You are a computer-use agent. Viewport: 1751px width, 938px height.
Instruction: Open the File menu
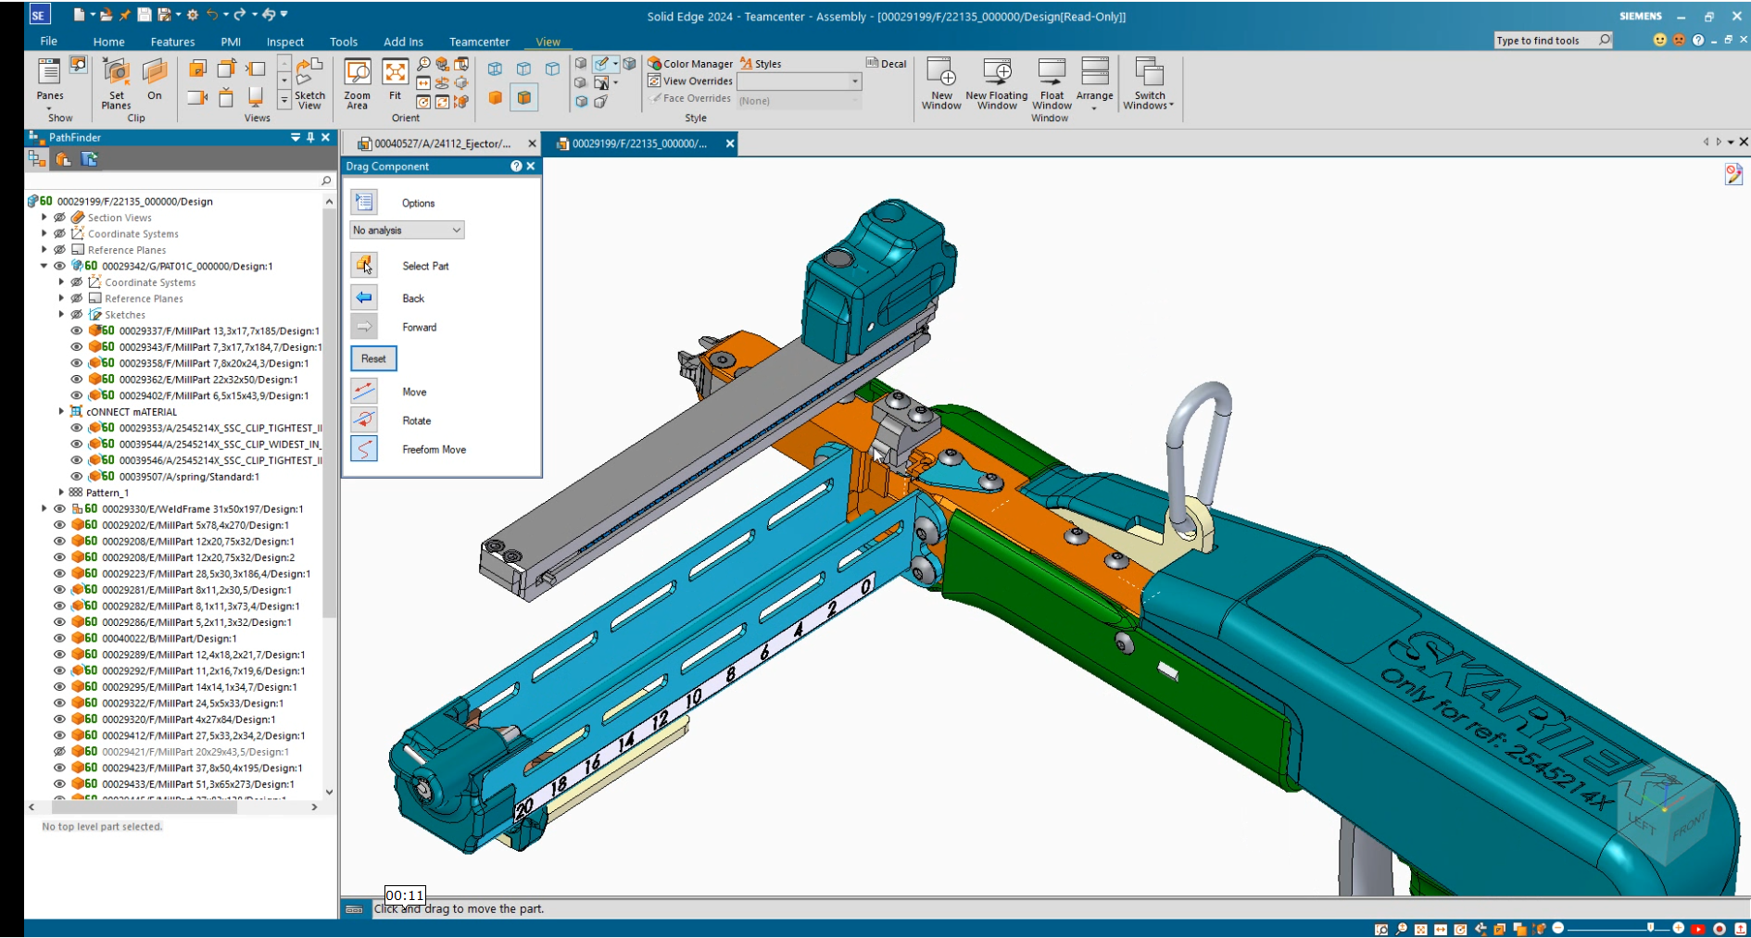pyautogui.click(x=48, y=42)
